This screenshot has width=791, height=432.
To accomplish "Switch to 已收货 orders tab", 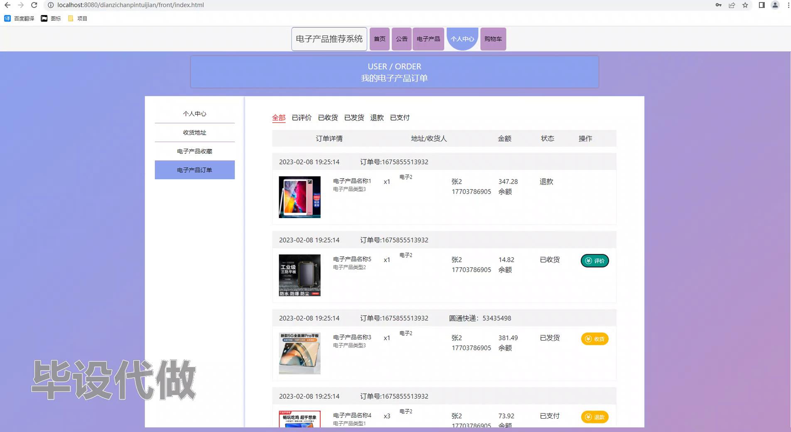I will (328, 118).
